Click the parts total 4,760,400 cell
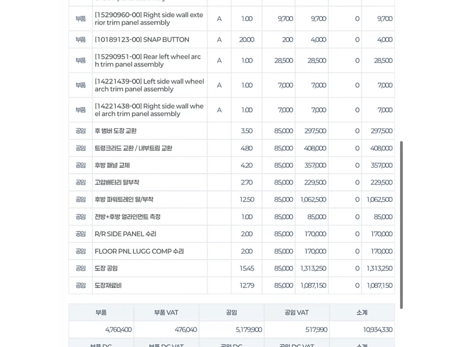This screenshot has width=463, height=347. click(101, 330)
